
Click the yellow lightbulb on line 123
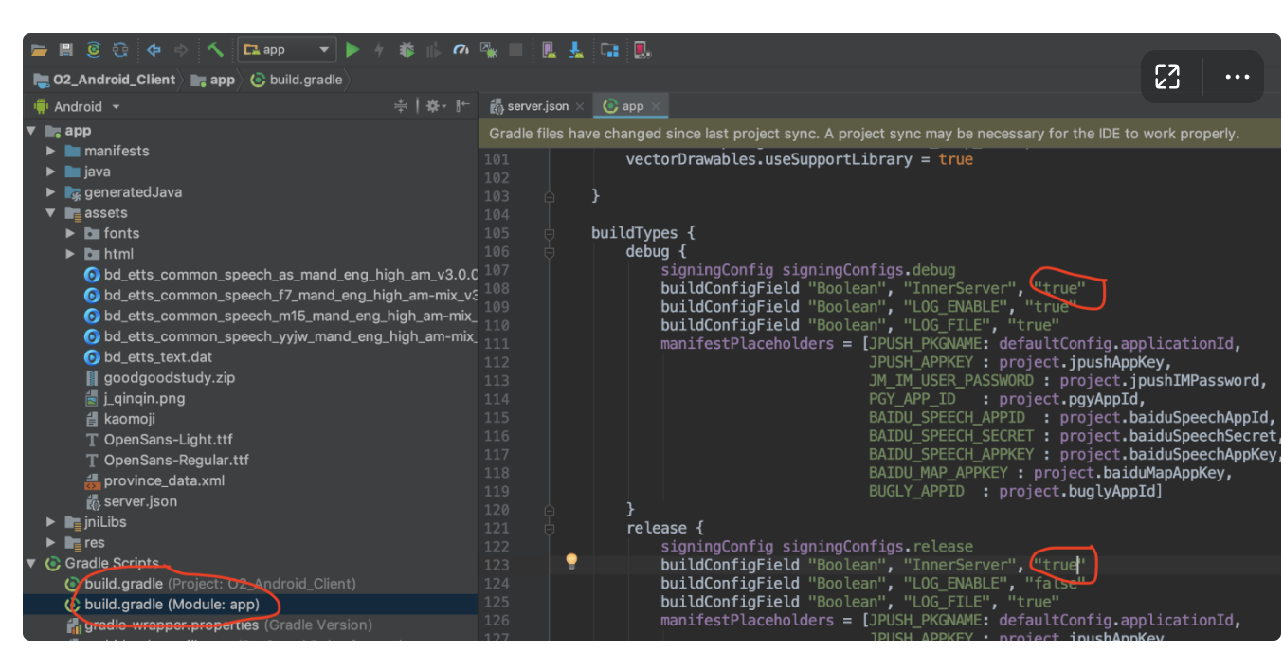coord(571,561)
